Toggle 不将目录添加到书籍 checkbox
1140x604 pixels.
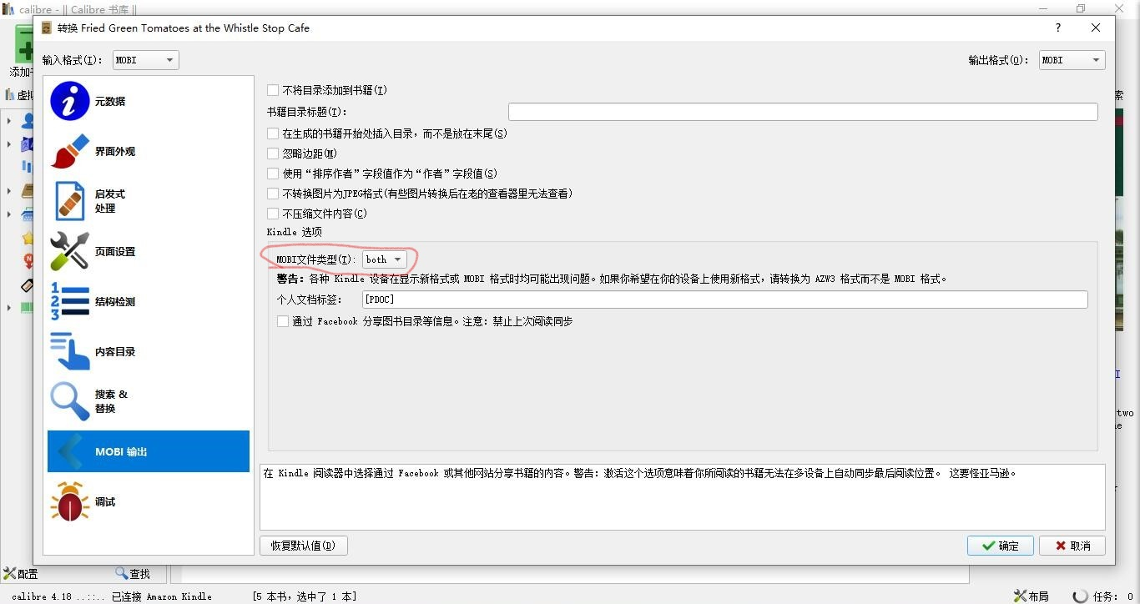[273, 90]
